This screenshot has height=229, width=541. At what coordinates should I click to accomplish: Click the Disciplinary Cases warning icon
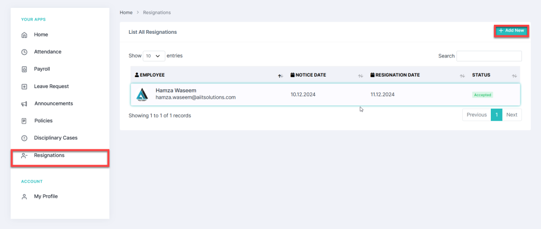(x=24, y=138)
